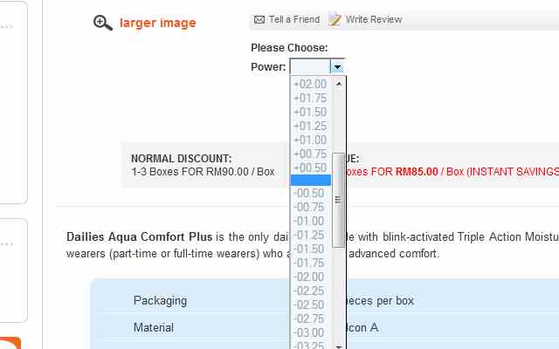Click Dailies Aqua Comfort Plus bold text
The width and height of the screenshot is (559, 349).
pyautogui.click(x=140, y=236)
